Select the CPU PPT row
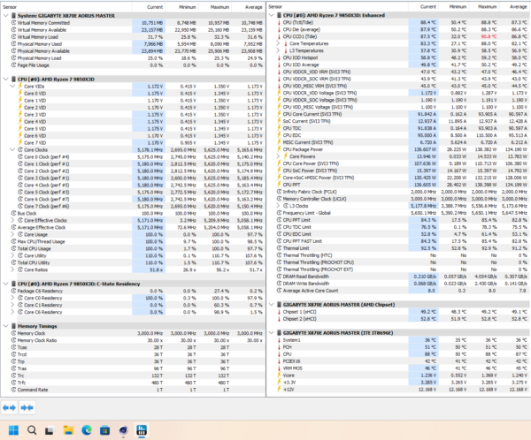Image resolution: width=531 pixels, height=440 pixels. pyautogui.click(x=398, y=185)
